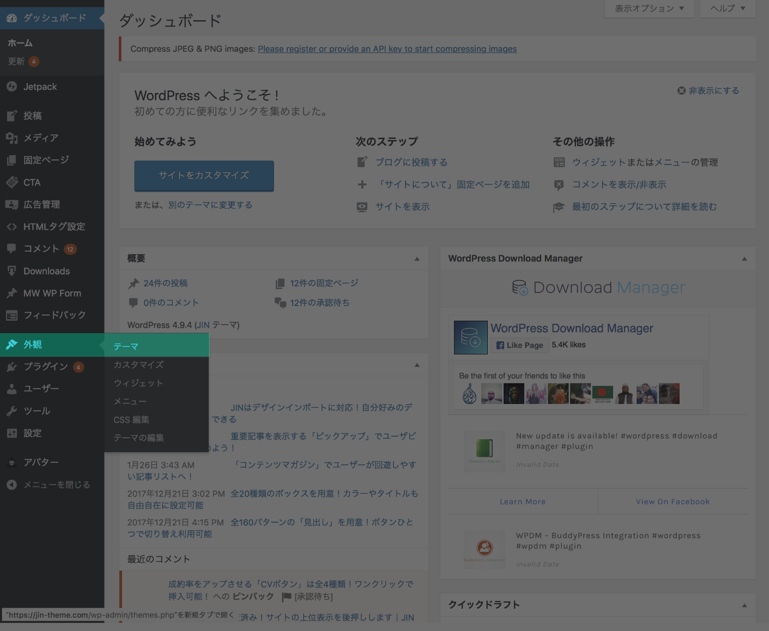Click the ツール wrench icon
This screenshot has width=769, height=631.
point(11,411)
